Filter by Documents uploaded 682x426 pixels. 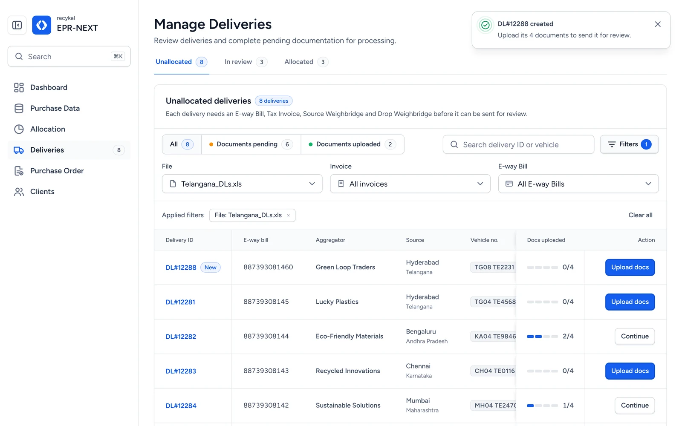(353, 144)
